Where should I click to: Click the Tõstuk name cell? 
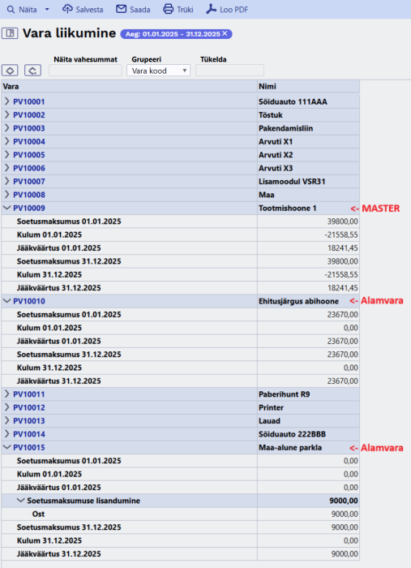[x=308, y=115]
